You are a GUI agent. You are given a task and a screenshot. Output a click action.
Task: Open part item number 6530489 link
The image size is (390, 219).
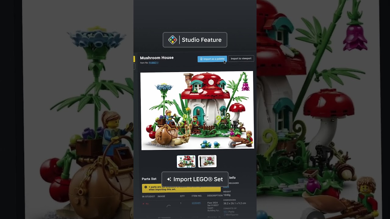196,203
